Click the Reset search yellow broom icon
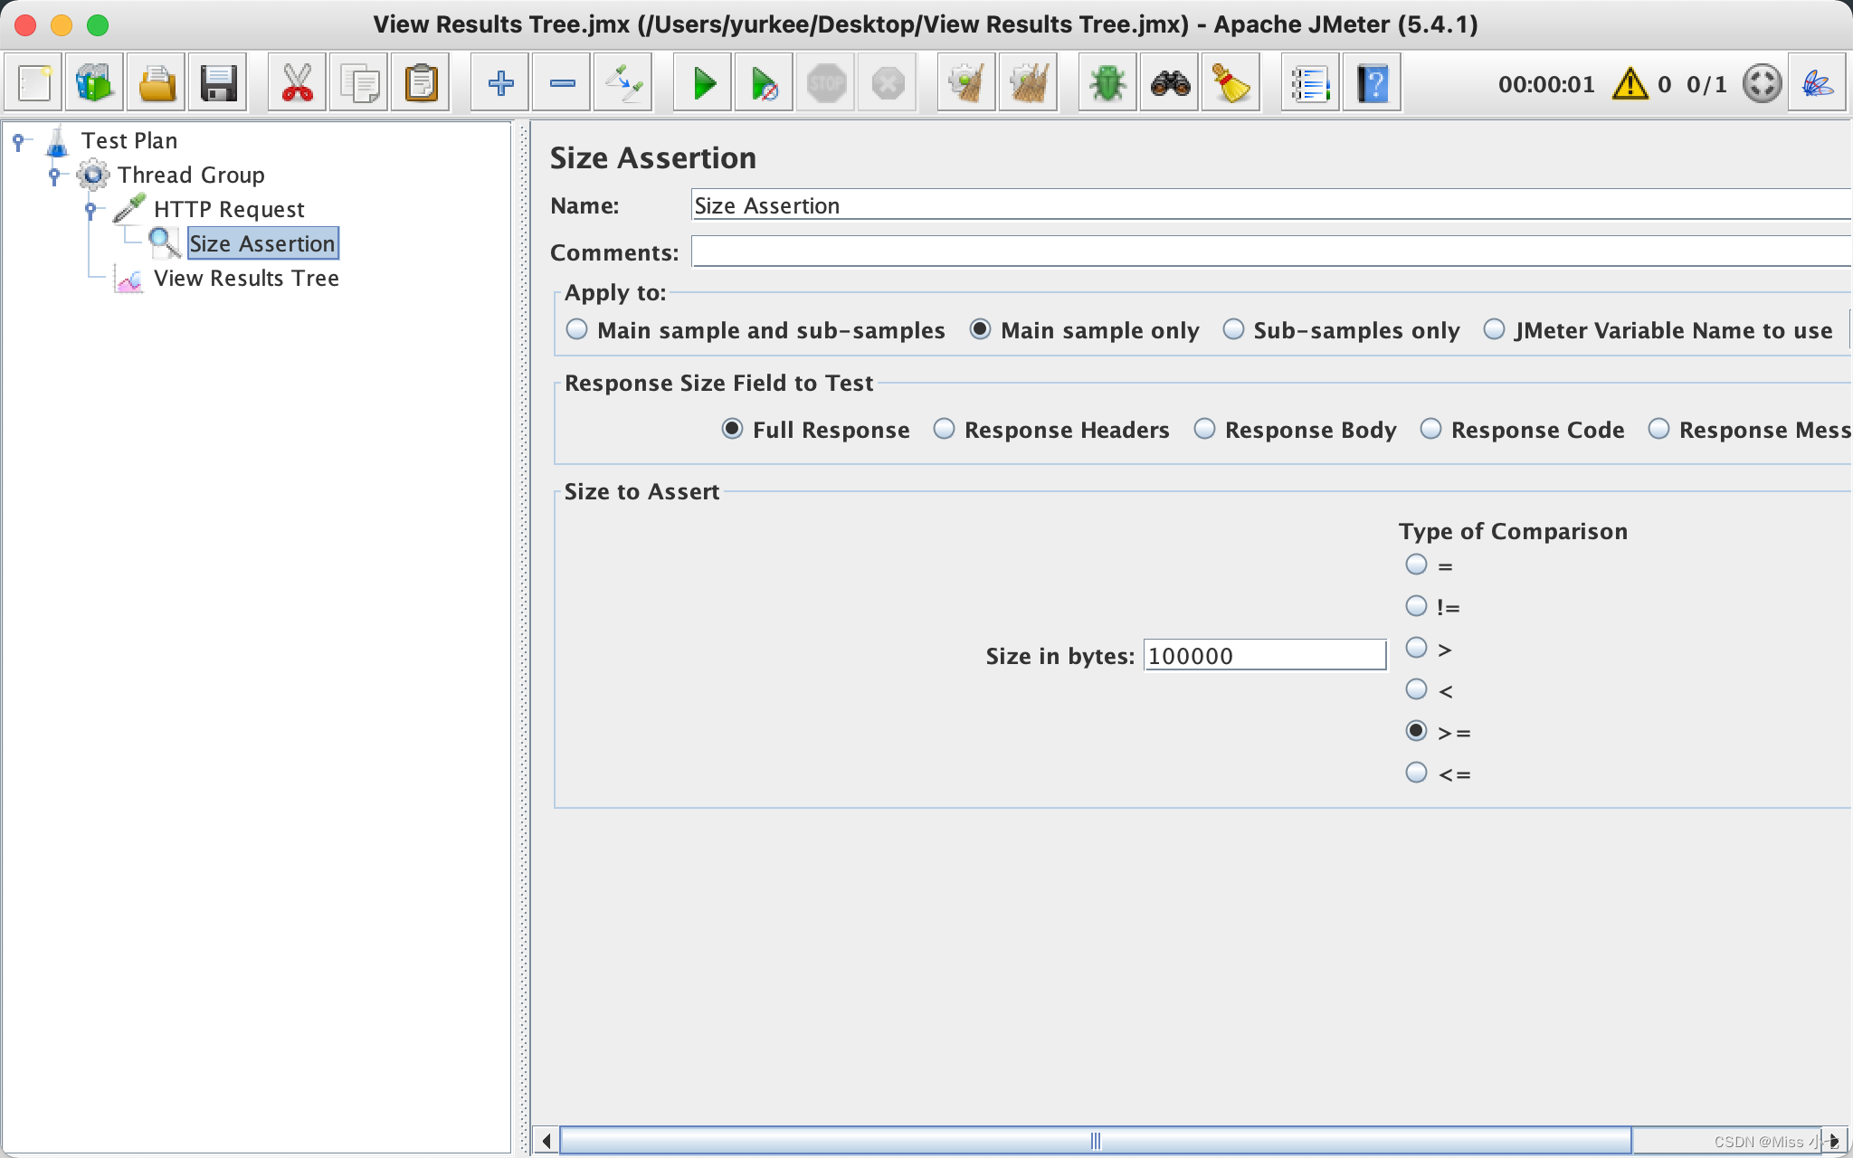Image resolution: width=1853 pixels, height=1158 pixels. [1231, 83]
